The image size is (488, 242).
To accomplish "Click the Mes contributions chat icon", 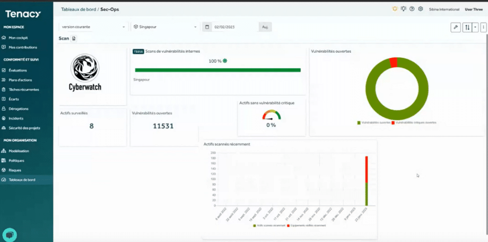I will [x=4, y=48].
